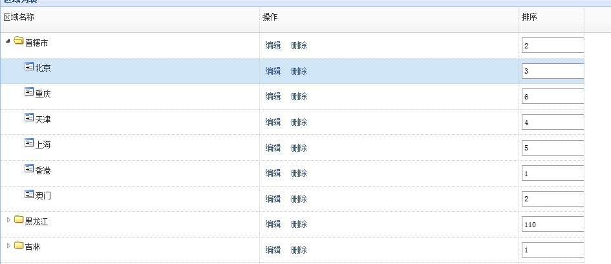Click the item icon next to 重庆
The width and height of the screenshot is (611, 264).
click(x=29, y=92)
